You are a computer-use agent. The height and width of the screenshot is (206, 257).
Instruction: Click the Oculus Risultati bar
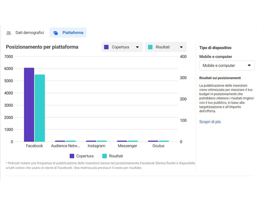(164, 141)
